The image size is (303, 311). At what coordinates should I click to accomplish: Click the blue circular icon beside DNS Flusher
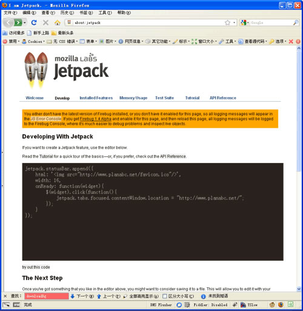click(x=179, y=305)
